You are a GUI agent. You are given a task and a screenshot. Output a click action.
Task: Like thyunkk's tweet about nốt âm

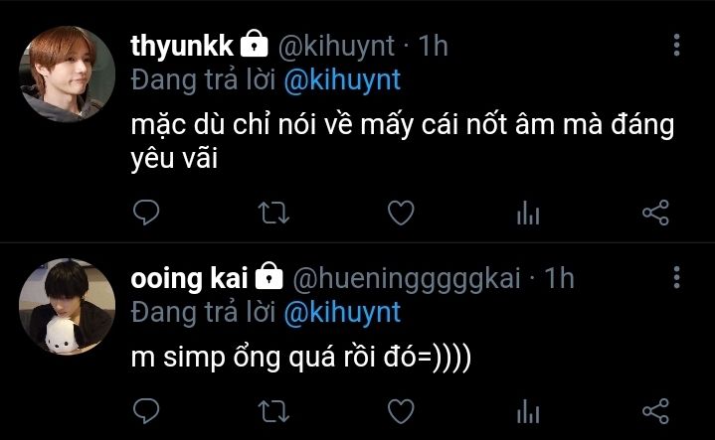coord(400,212)
